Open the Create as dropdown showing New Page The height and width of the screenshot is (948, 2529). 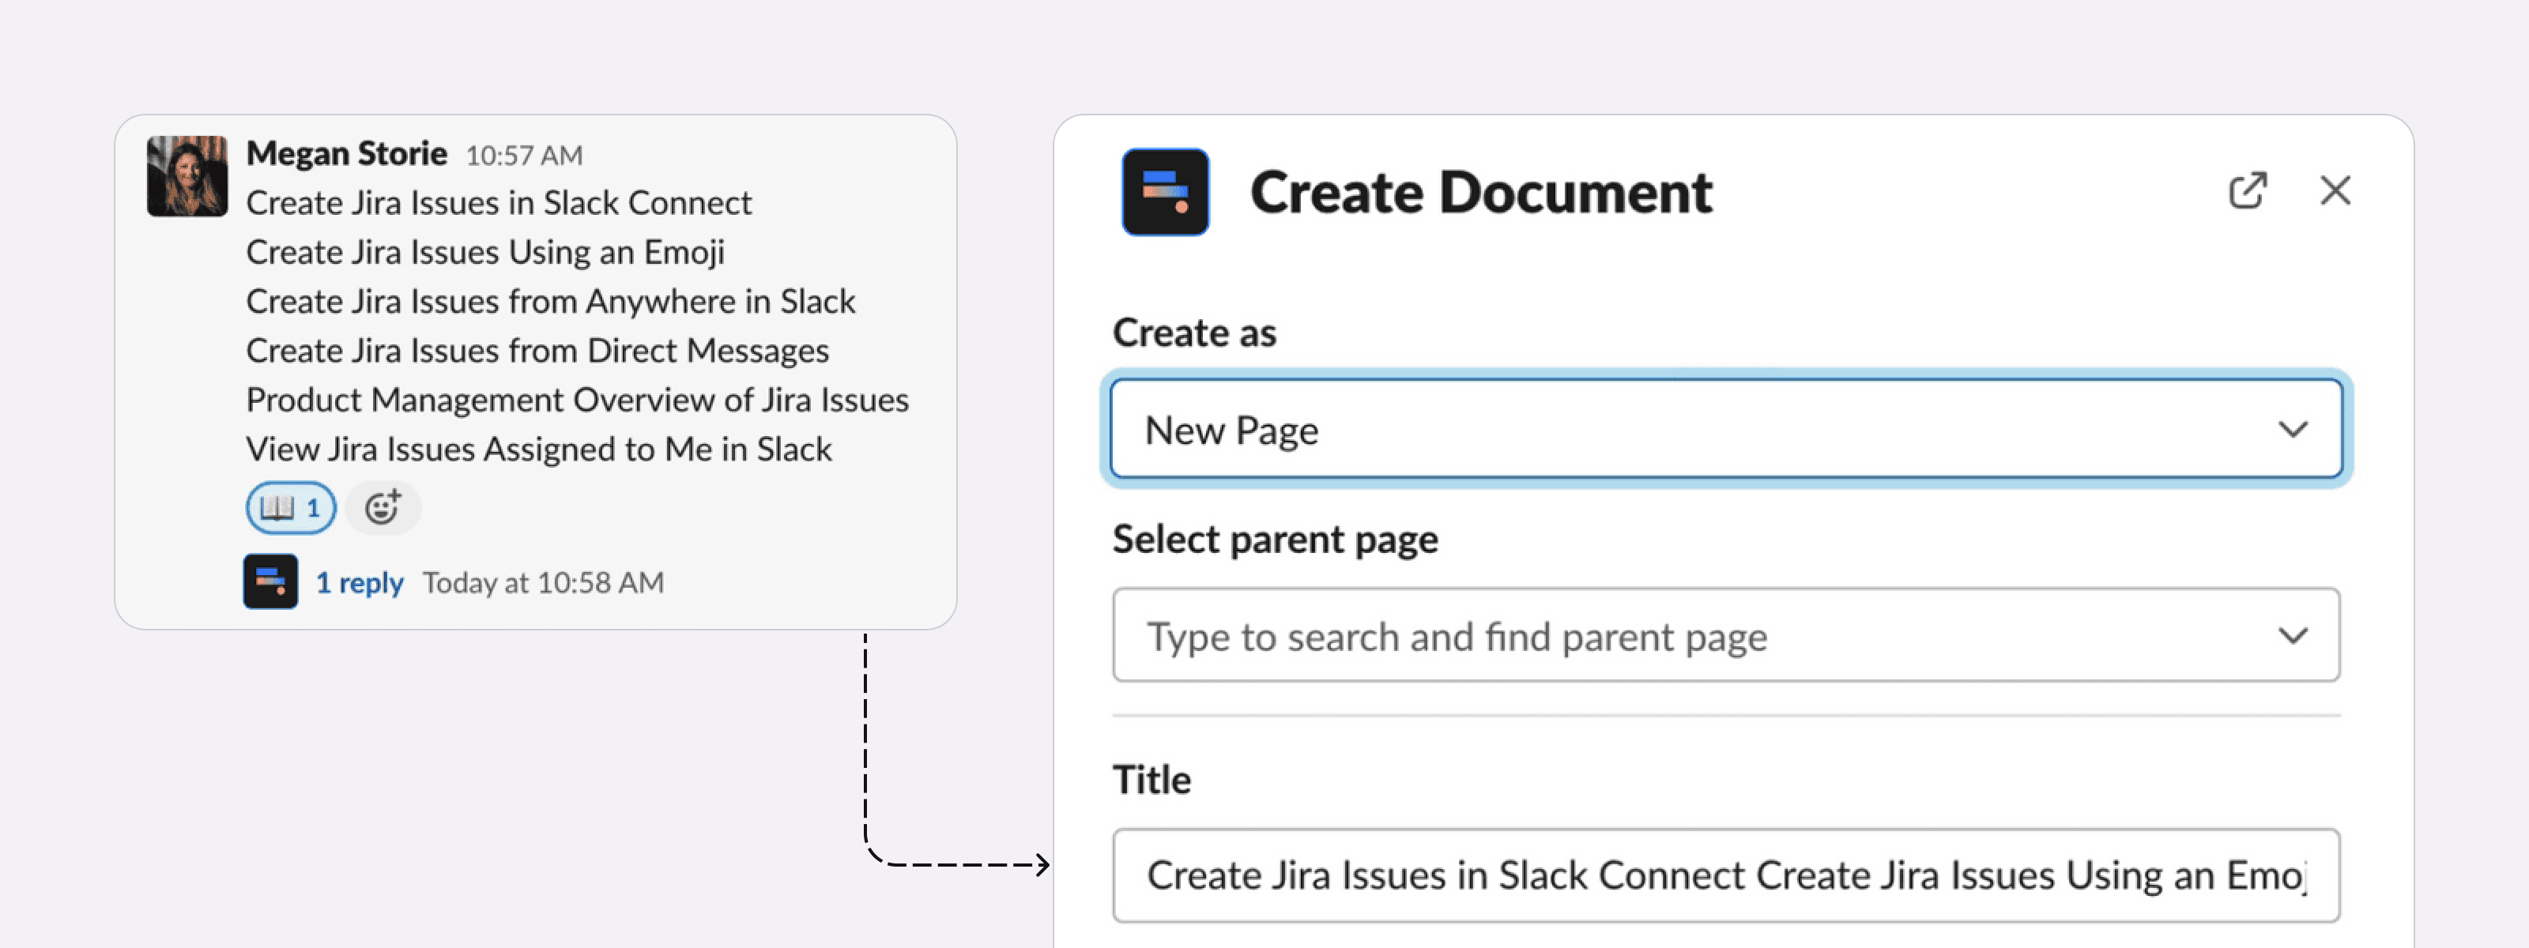pyautogui.click(x=1726, y=429)
